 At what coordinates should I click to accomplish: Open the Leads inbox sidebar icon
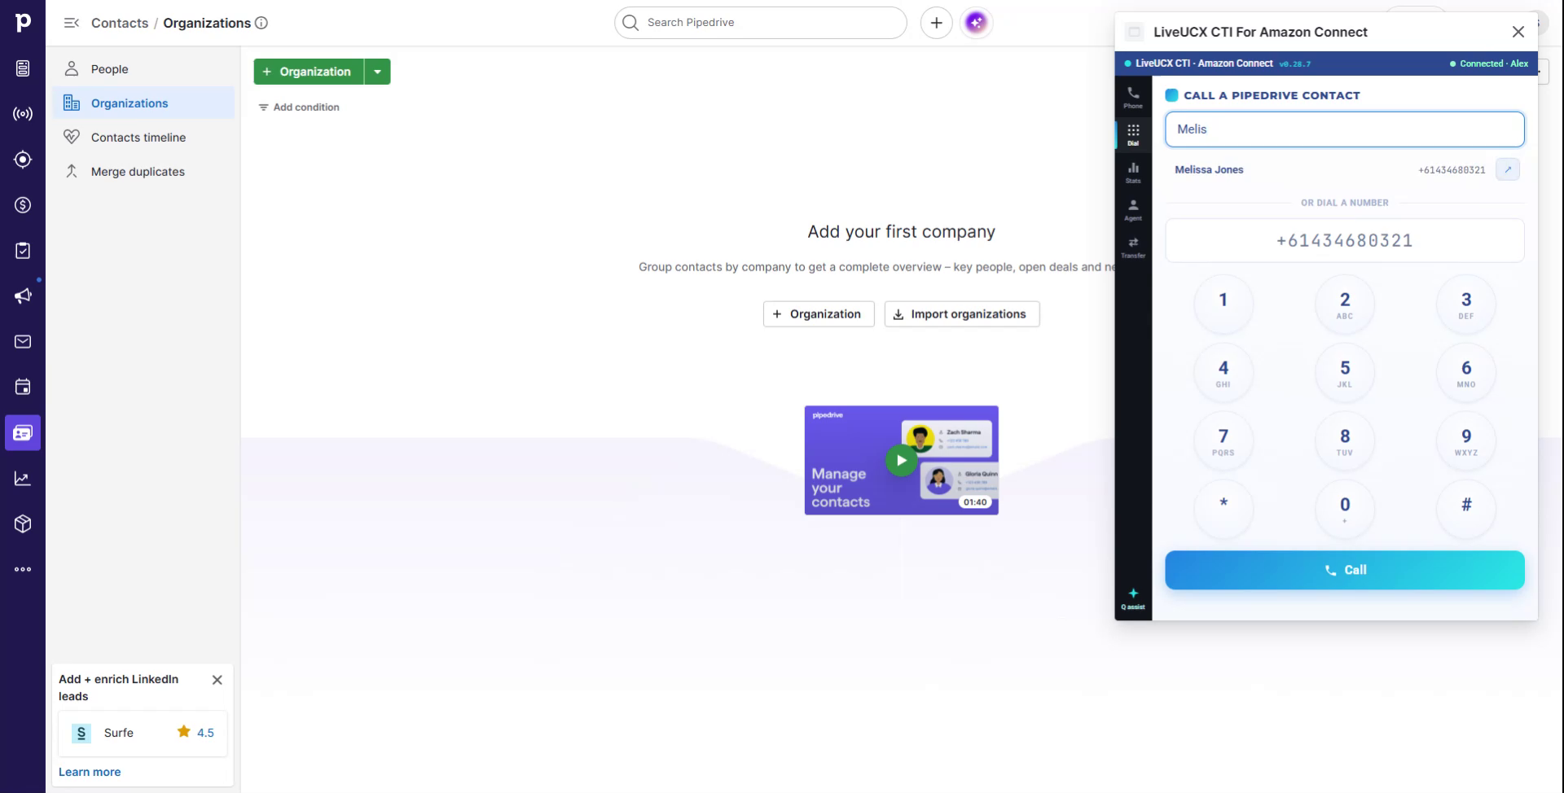pos(23,68)
